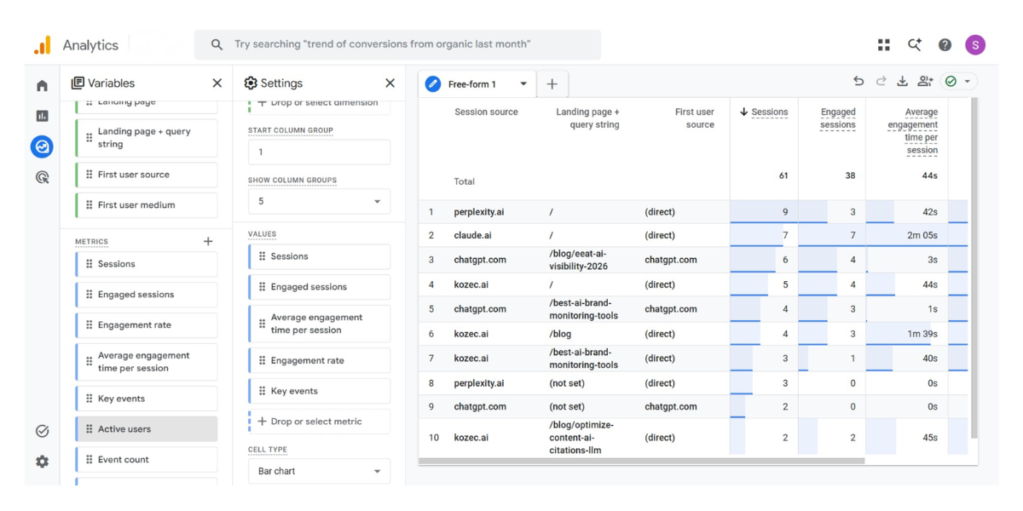The height and width of the screenshot is (511, 1023).
Task: Download the exploration data
Action: 903,81
